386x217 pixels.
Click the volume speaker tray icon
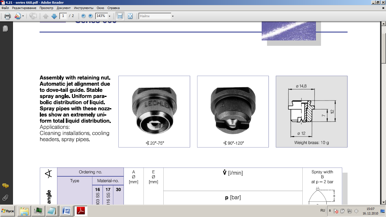coord(356,211)
